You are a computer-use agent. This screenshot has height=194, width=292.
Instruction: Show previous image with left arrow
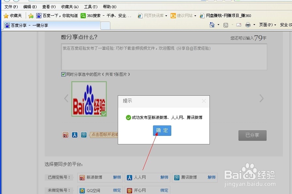pos(66,98)
